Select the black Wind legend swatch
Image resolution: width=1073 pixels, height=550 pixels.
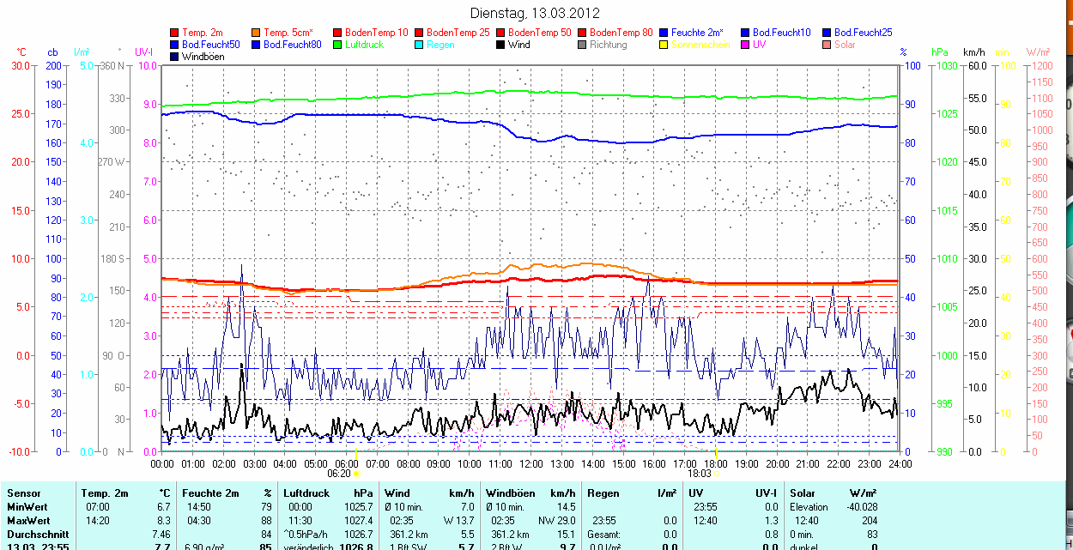coord(500,45)
